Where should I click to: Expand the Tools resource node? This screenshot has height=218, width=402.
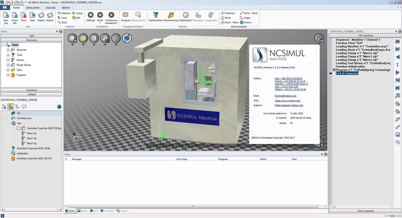coord(8,55)
